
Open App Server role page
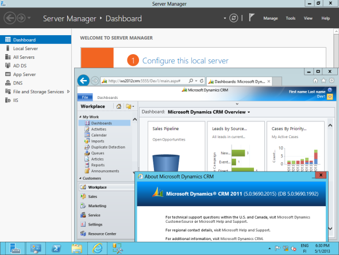click(x=24, y=74)
